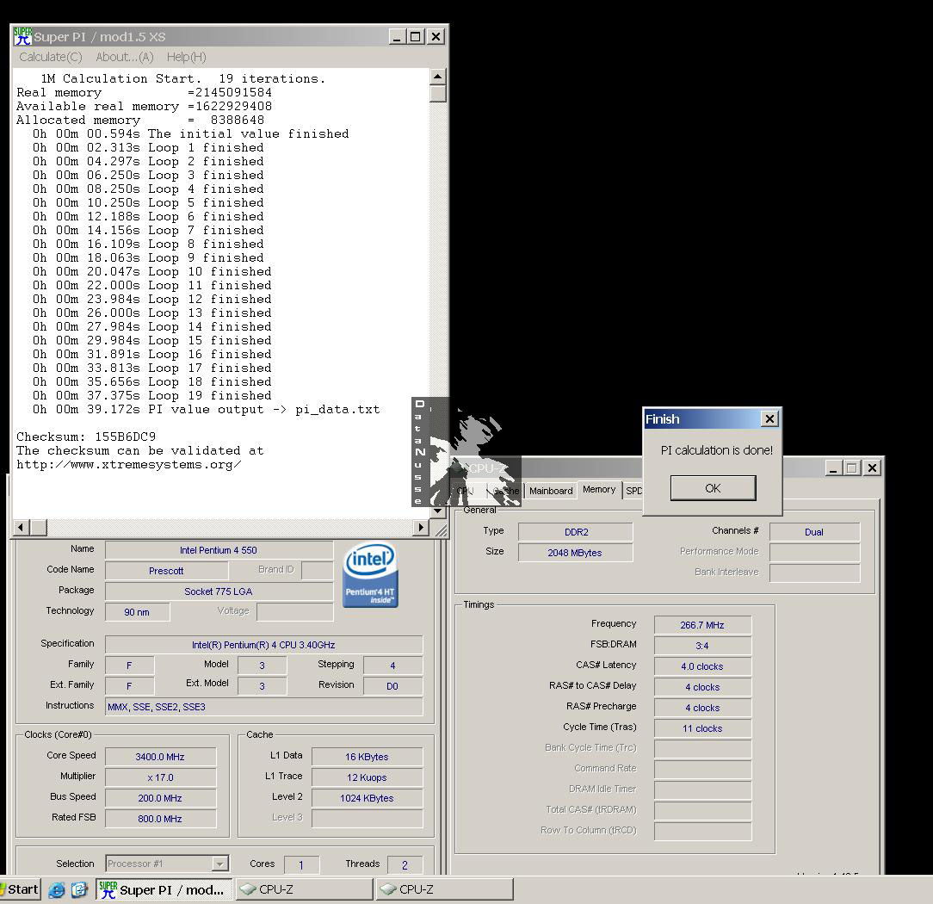Open the Calculate(C) menu in Super PI
This screenshot has width=933, height=904.
51,57
